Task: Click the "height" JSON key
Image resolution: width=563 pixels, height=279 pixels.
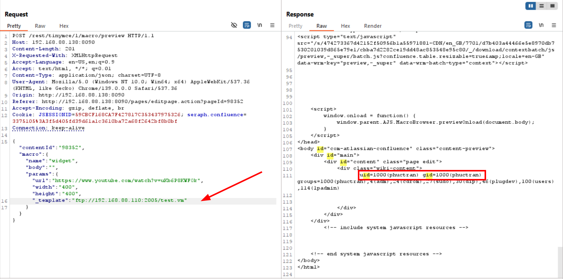Action: (44, 194)
